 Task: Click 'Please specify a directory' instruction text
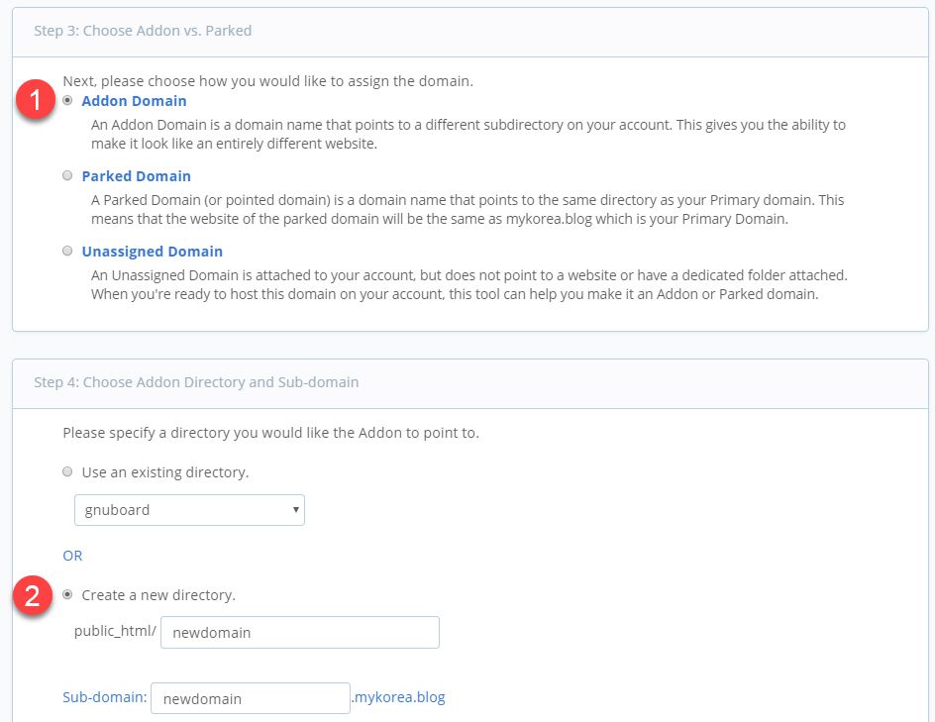pos(270,433)
